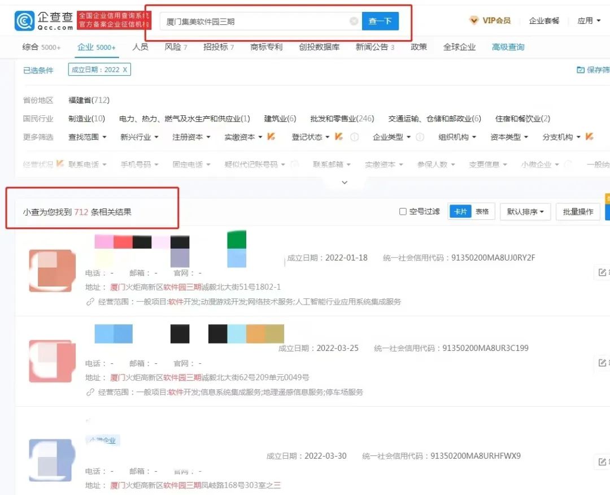
Task: Filter by 制造业(10) industry
Action: coord(87,119)
